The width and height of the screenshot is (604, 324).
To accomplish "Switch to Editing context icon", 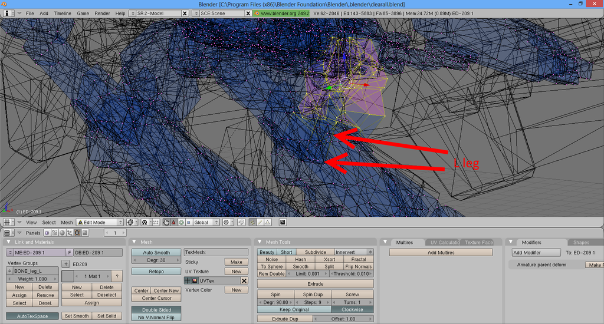I will click(77, 233).
